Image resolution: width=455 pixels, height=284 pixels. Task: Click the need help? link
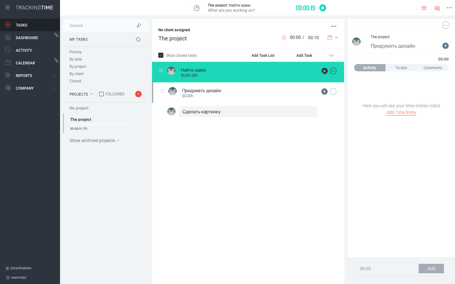coord(16,278)
